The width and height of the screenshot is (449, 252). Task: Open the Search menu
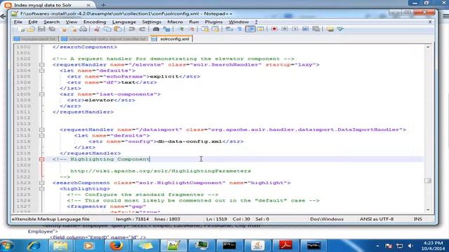click(51, 22)
